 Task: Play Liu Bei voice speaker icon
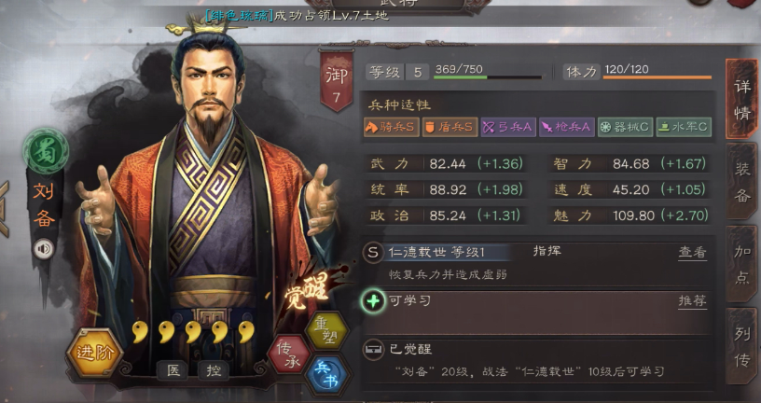(x=44, y=249)
